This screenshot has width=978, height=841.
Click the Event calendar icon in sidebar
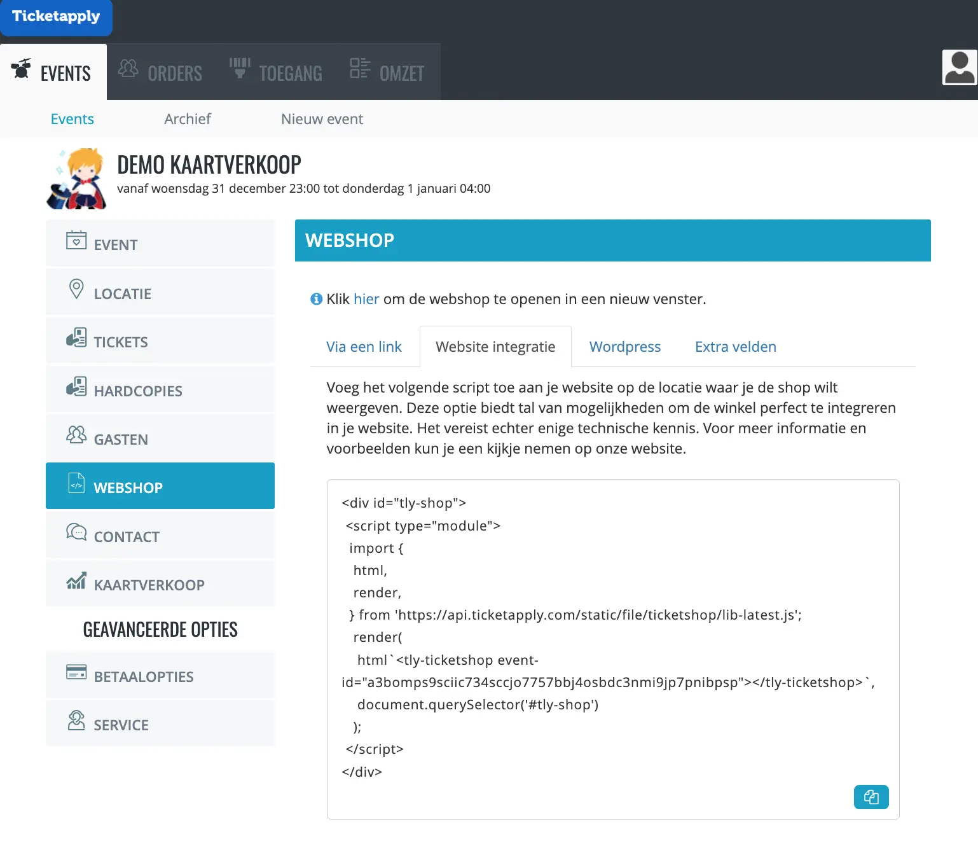click(76, 240)
